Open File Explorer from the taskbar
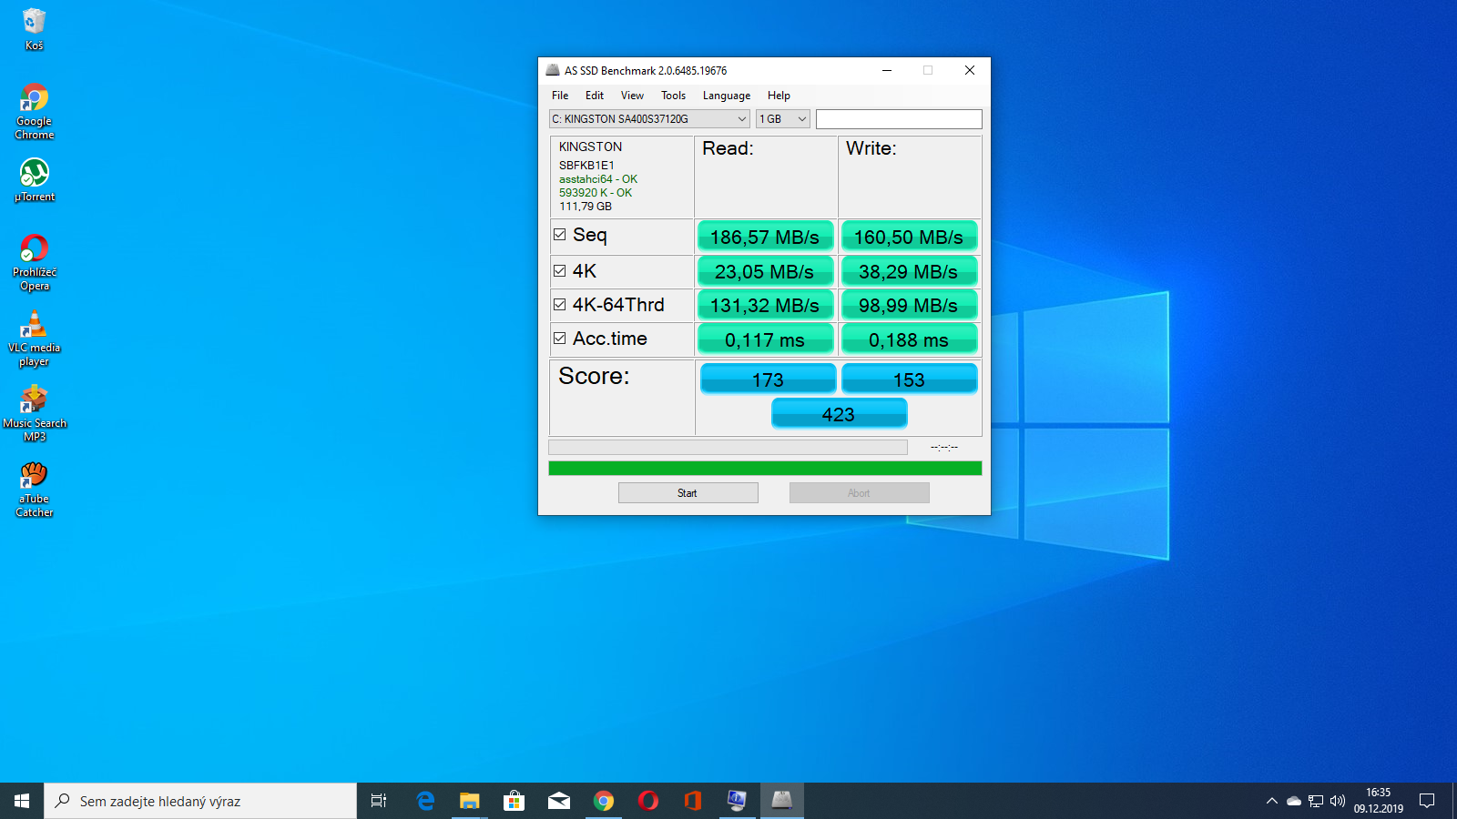 tap(469, 801)
